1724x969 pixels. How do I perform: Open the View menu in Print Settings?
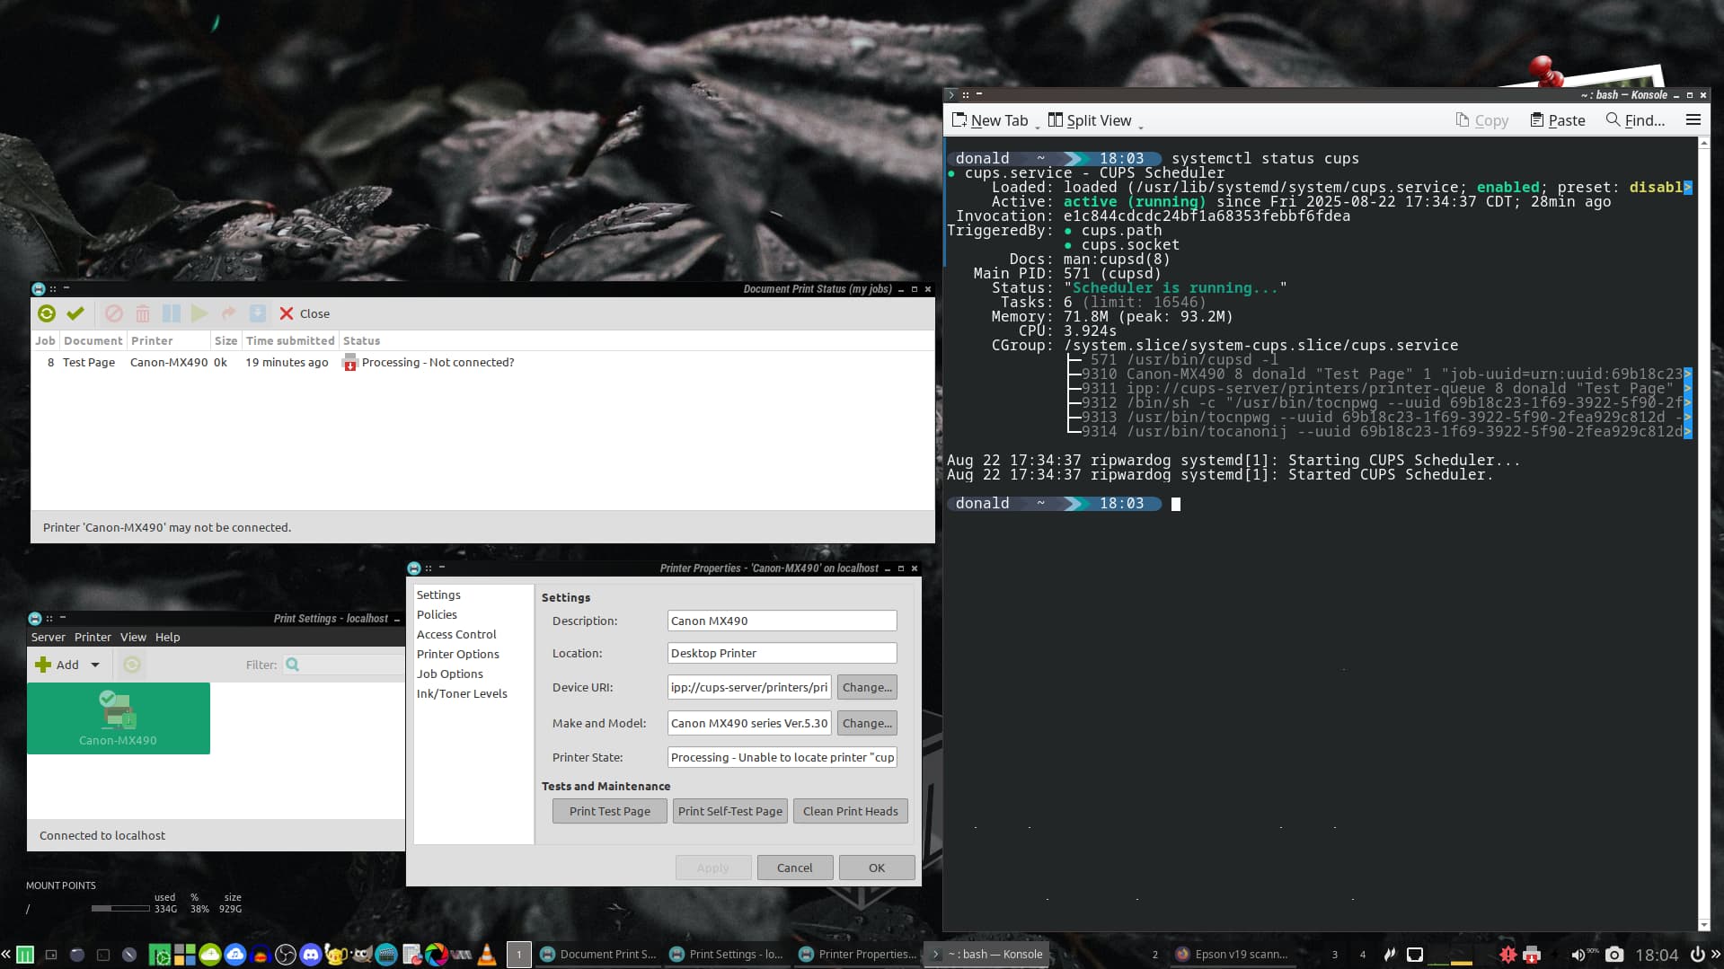[133, 638]
